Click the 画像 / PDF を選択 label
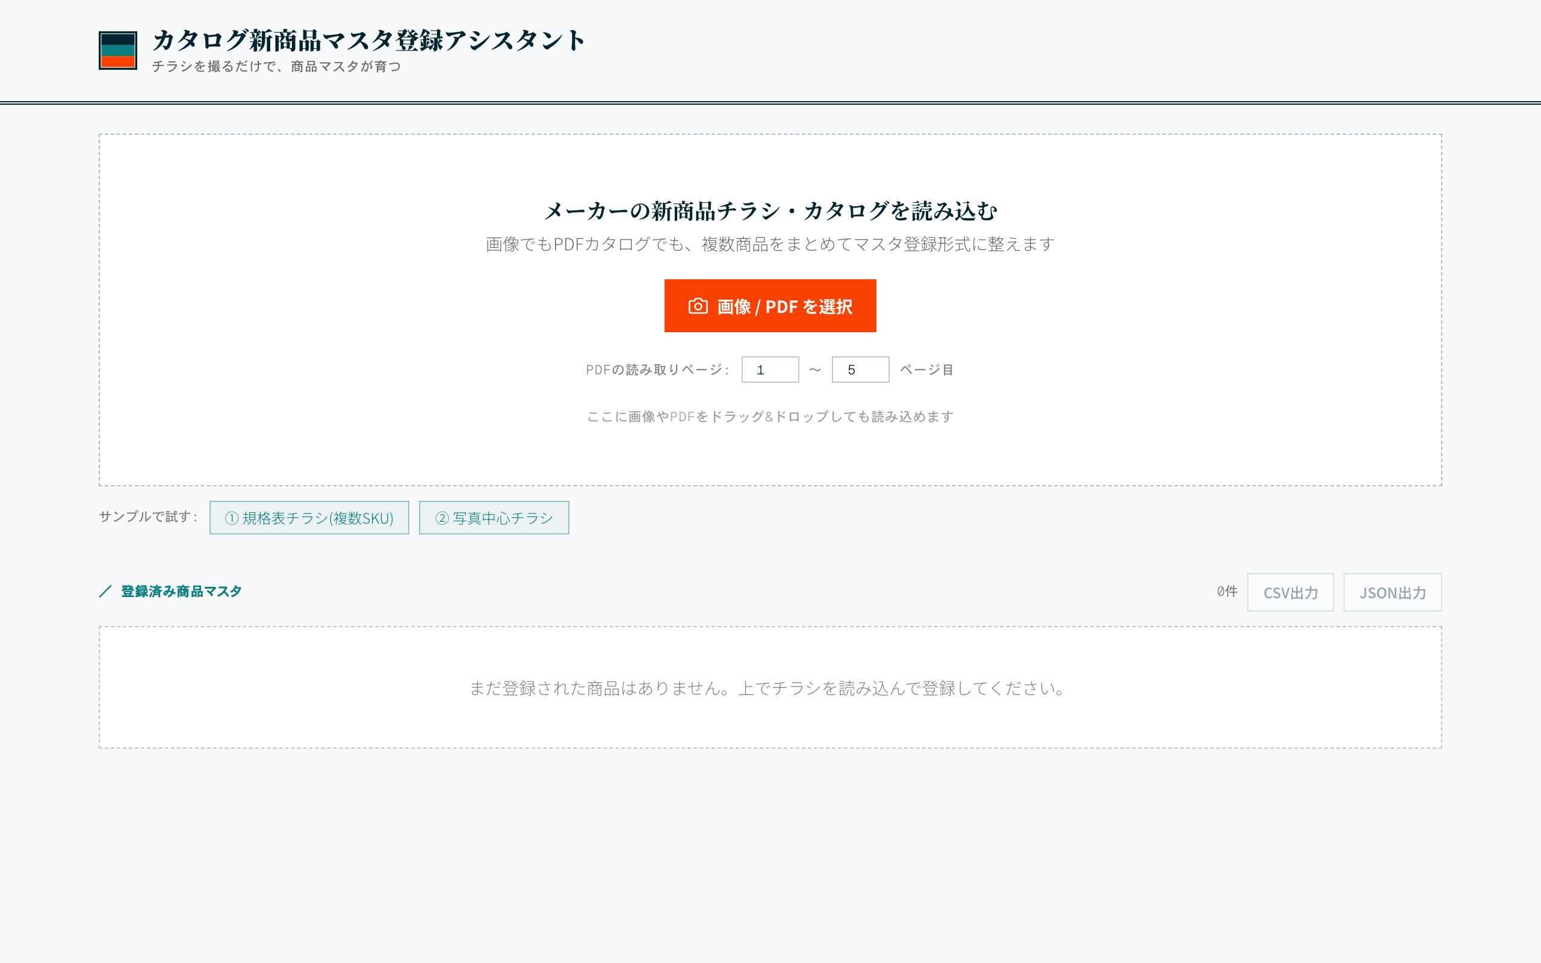The width and height of the screenshot is (1541, 963). click(x=784, y=307)
